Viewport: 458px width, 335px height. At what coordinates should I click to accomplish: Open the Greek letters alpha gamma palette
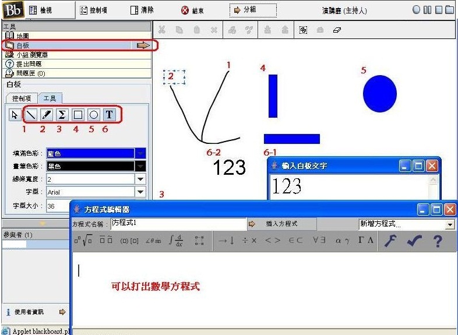(342, 241)
